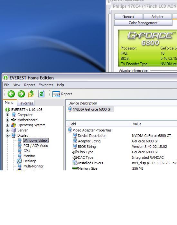This screenshot has height=225, width=177.
Task: Expand the Operating System tree node
Action: pos(7,125)
